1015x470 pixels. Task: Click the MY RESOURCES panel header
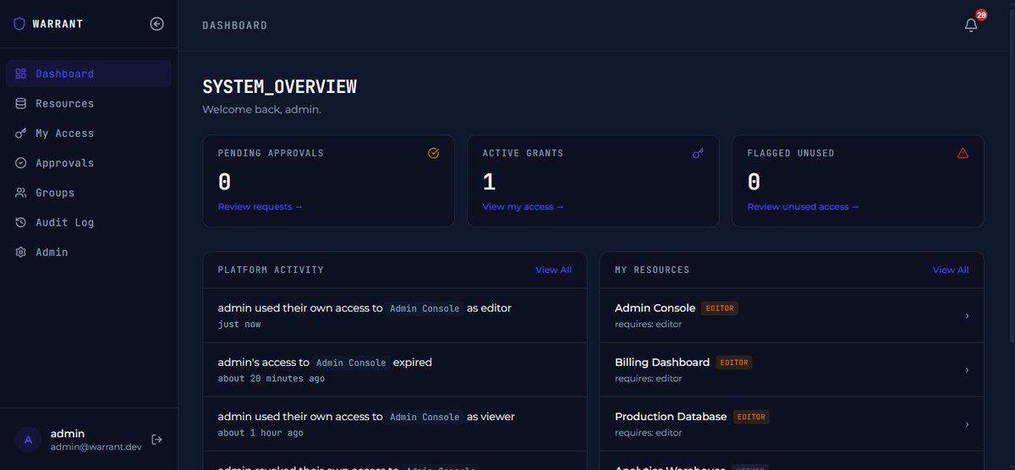pyautogui.click(x=652, y=270)
